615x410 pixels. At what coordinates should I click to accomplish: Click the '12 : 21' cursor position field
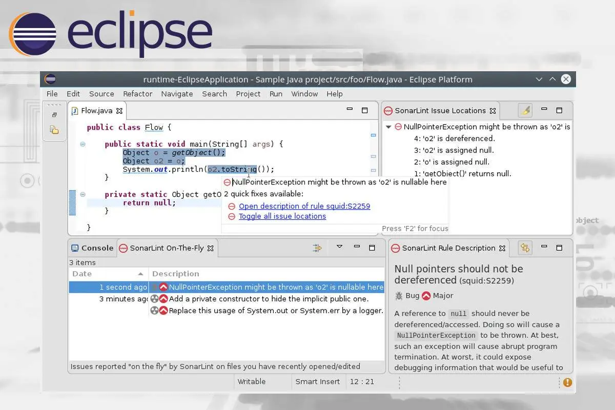tap(362, 382)
